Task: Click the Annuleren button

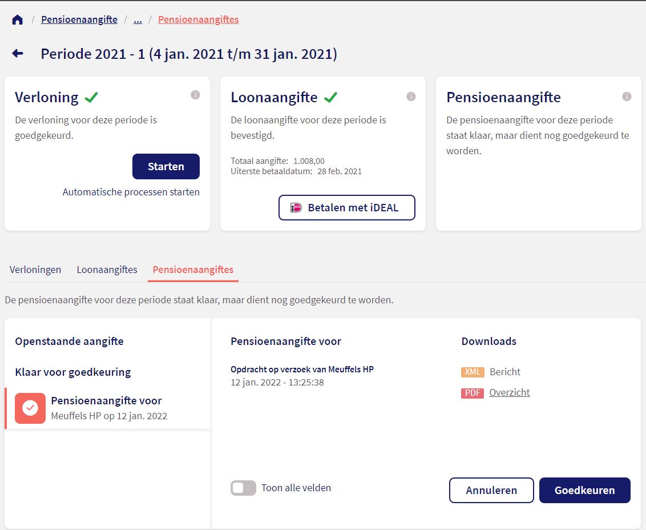Action: 491,490
